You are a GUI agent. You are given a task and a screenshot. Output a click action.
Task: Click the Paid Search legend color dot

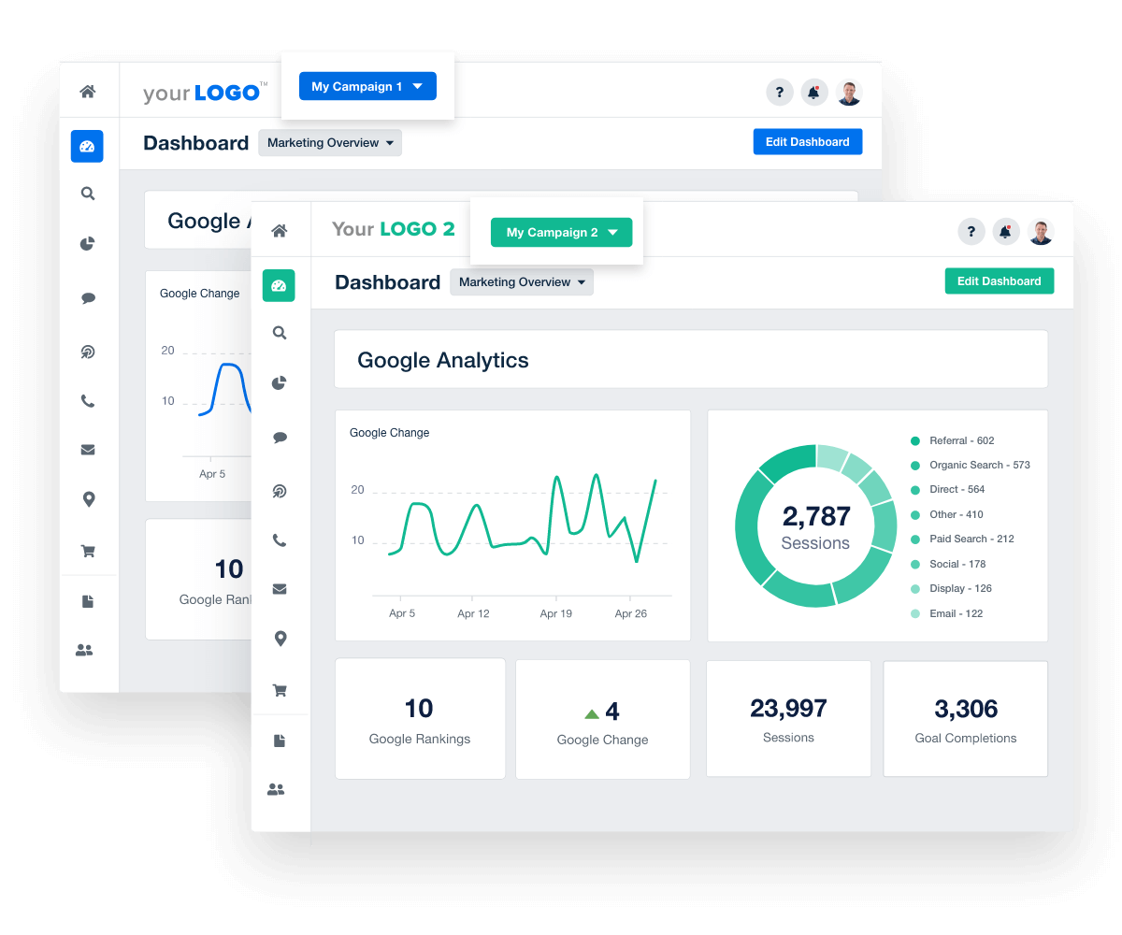[915, 539]
